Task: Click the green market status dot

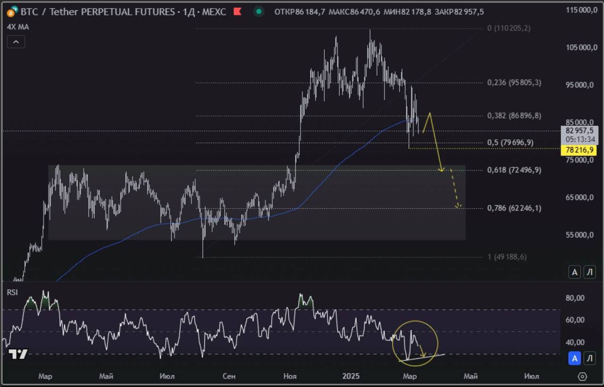Action: click(x=259, y=11)
